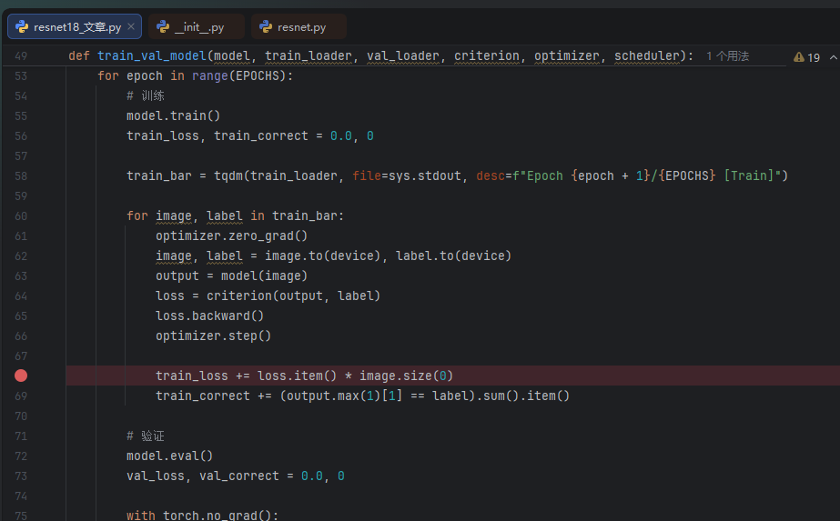Click the train_val_model function name

[152, 55]
